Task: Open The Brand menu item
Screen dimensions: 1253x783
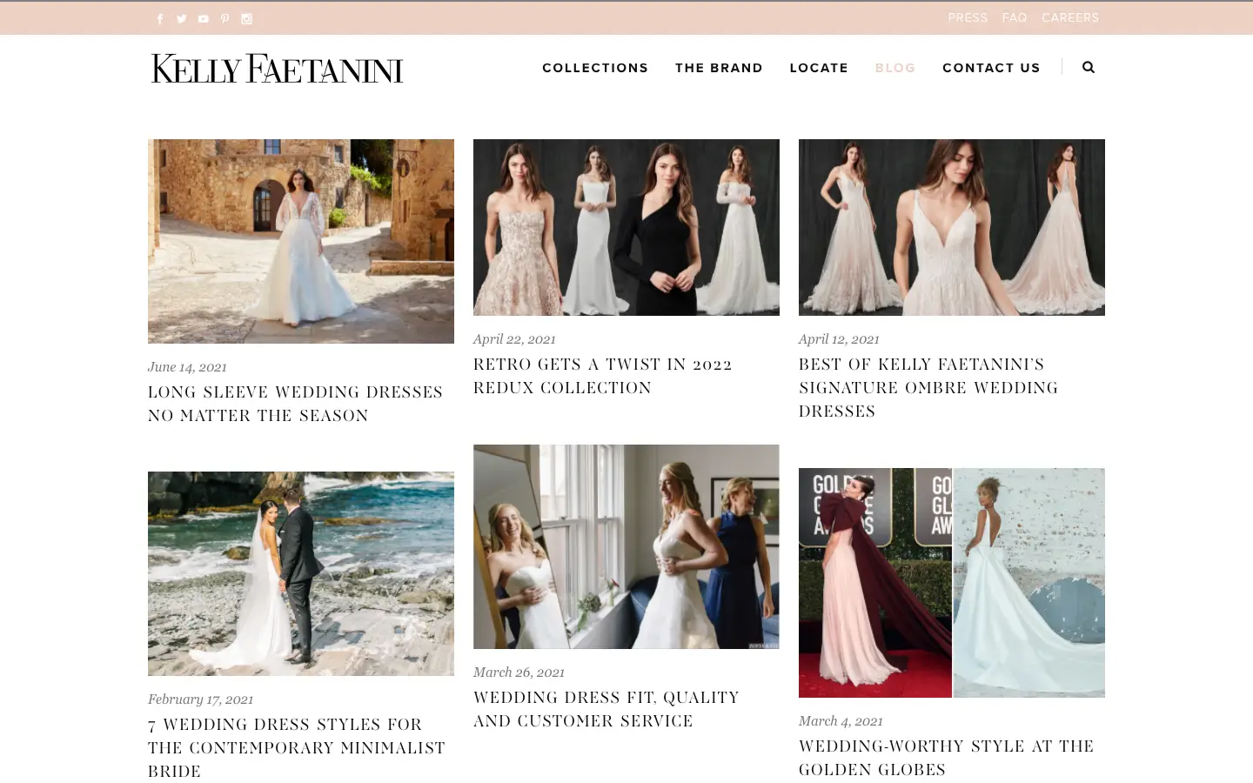Action: click(x=719, y=68)
